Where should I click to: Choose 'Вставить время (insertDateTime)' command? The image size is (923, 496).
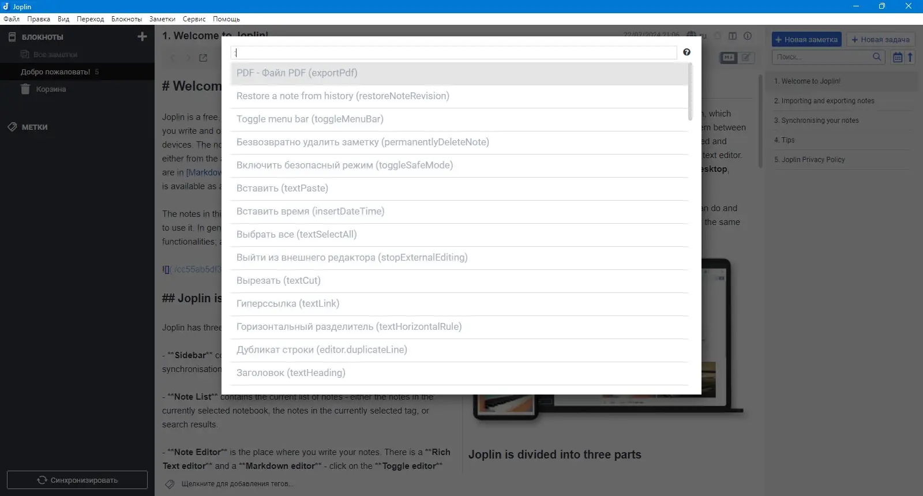[x=459, y=212]
